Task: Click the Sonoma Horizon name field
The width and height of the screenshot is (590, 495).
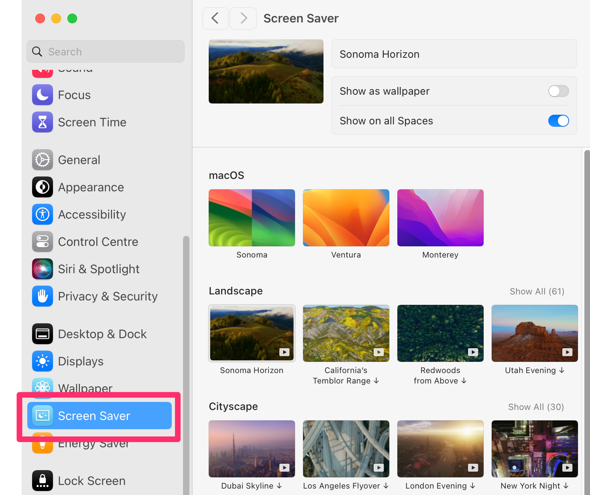Action: 454,54
